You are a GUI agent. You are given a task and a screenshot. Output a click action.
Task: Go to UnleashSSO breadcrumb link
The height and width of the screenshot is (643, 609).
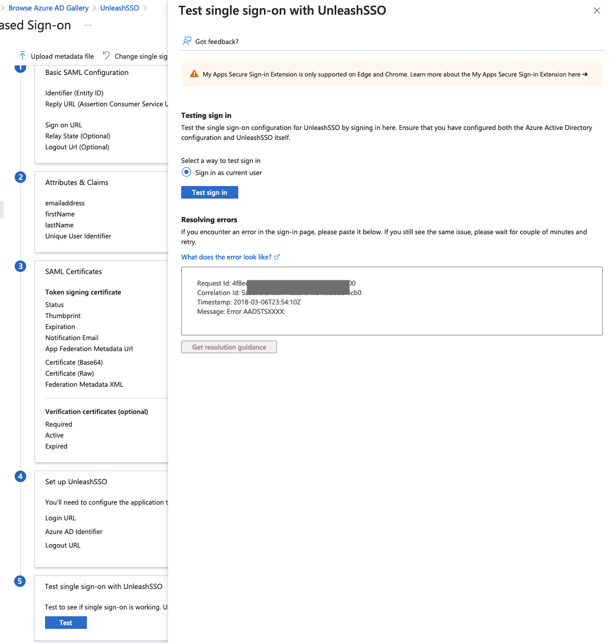pos(119,8)
